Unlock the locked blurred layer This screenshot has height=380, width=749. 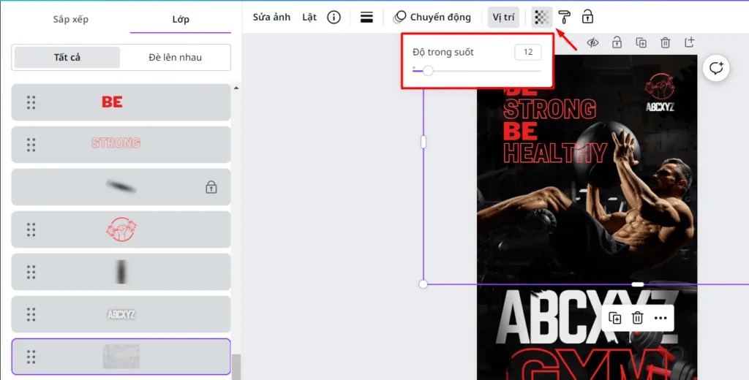[x=211, y=187]
